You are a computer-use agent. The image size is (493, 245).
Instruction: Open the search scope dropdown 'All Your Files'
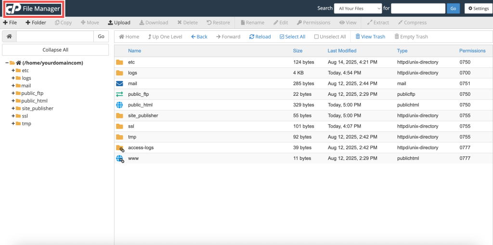(358, 9)
